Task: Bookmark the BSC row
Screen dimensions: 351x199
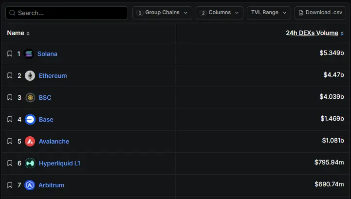Action: pos(10,97)
